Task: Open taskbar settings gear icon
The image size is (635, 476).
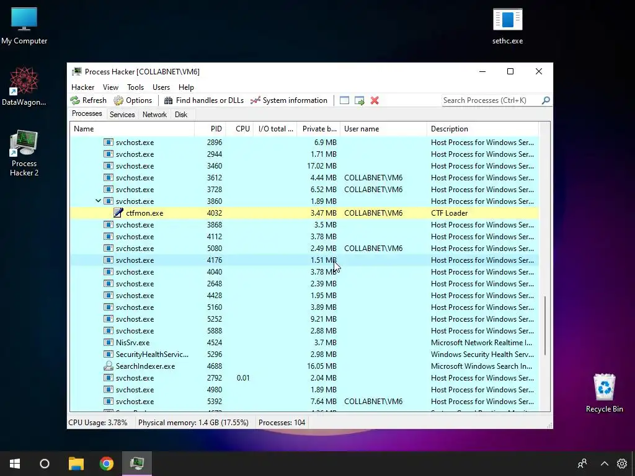Action: point(621,464)
